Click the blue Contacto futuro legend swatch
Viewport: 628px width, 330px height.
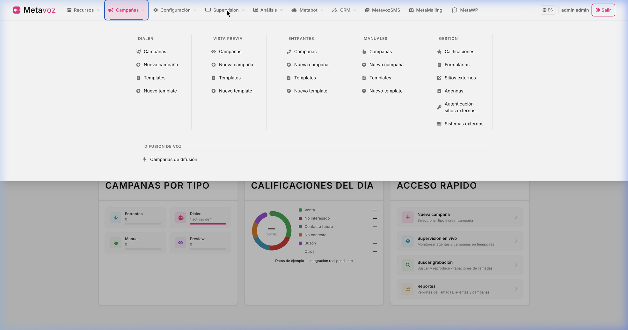click(300, 227)
